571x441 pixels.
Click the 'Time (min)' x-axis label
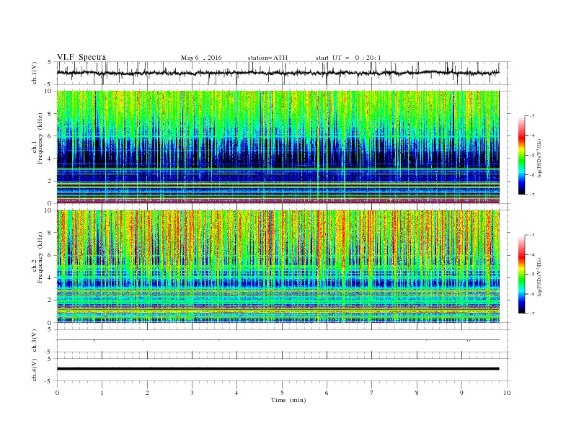pos(288,400)
